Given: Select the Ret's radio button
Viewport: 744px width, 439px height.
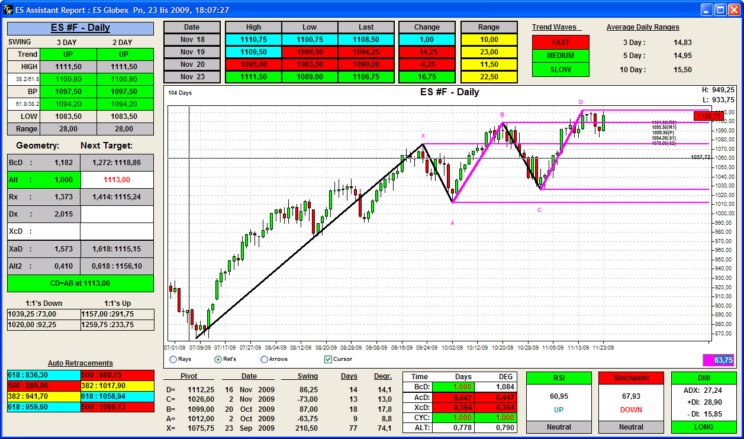Looking at the screenshot, I should click(218, 359).
